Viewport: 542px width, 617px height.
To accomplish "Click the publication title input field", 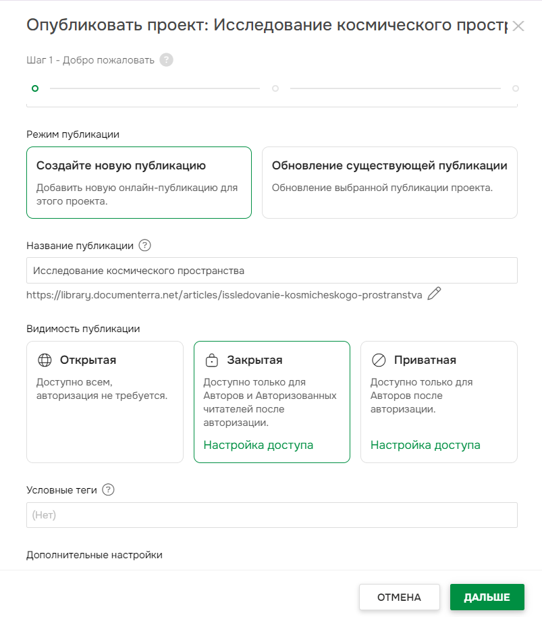I will click(271, 270).
